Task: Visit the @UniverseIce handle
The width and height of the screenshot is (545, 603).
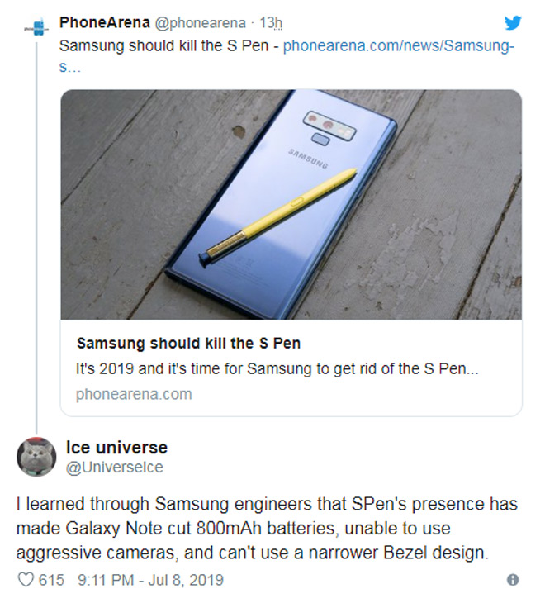Action: [x=114, y=468]
